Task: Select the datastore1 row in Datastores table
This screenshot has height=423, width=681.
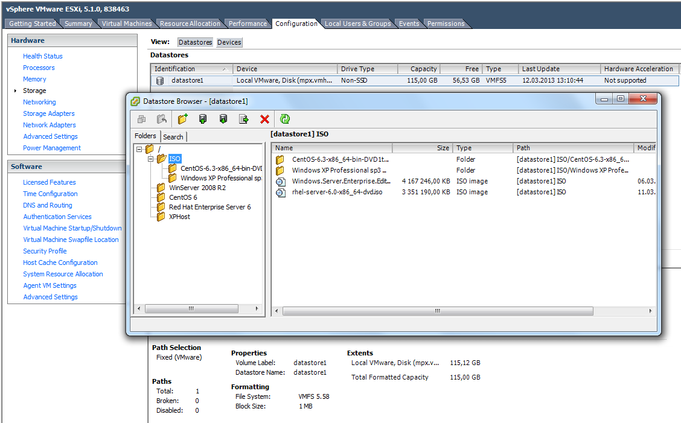Action: [x=415, y=80]
